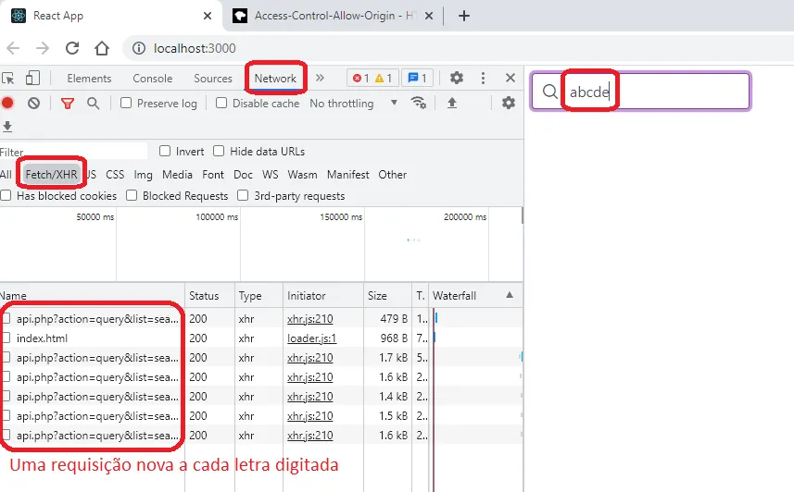794x492 pixels.
Task: Close the DevTools panel
Action: click(510, 78)
